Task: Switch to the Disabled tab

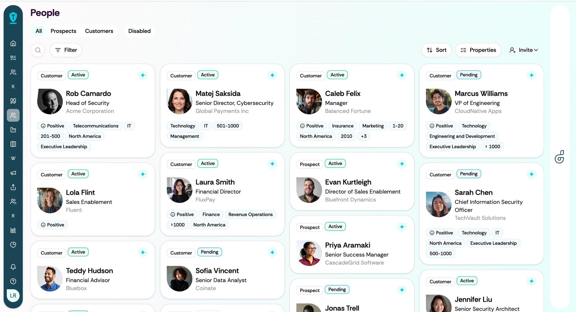Action: click(139, 31)
